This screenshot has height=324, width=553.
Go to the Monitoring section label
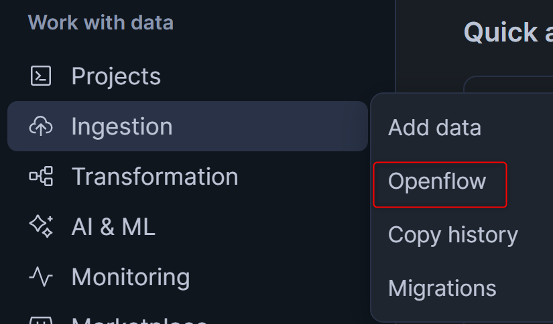(131, 277)
